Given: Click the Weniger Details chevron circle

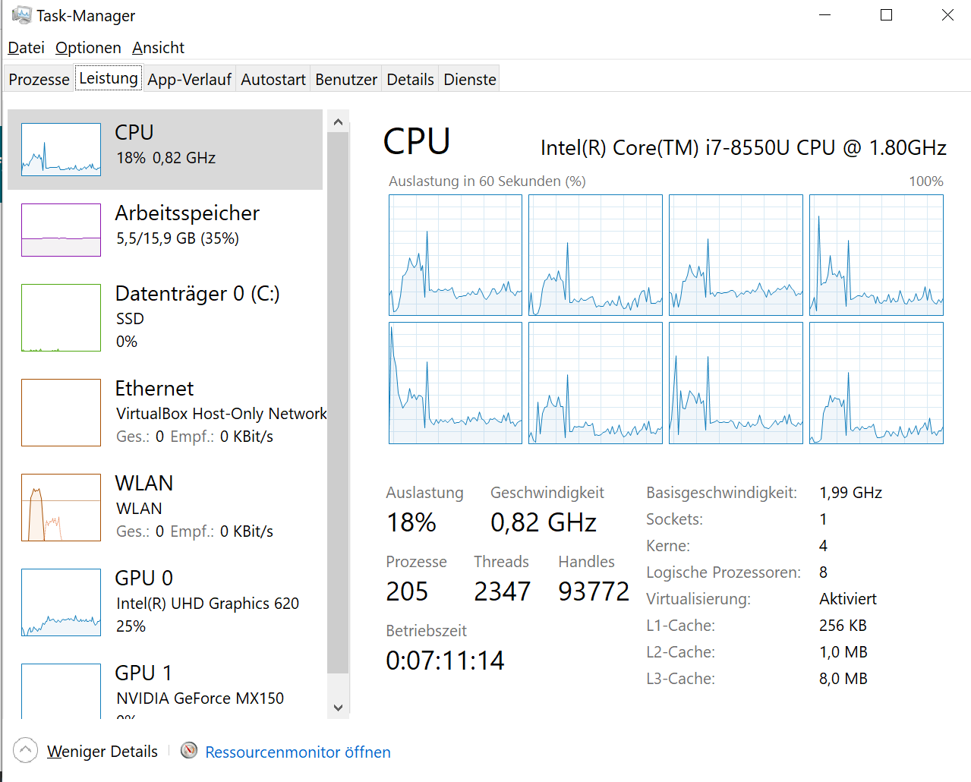Looking at the screenshot, I should pyautogui.click(x=25, y=750).
